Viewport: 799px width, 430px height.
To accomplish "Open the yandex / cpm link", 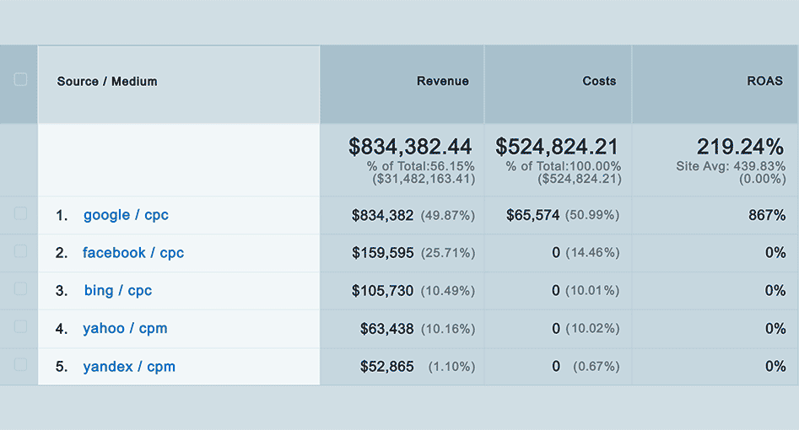I will [x=129, y=367].
